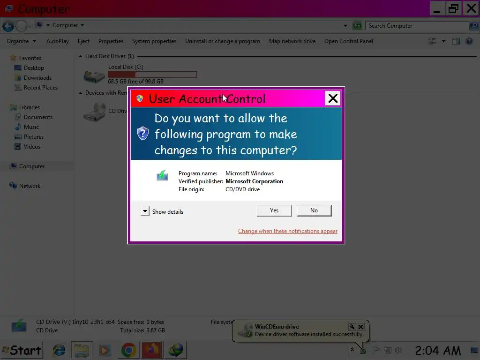480x360 pixels.
Task: Close the WinCDEmu drive notification balloon
Action: click(x=361, y=327)
